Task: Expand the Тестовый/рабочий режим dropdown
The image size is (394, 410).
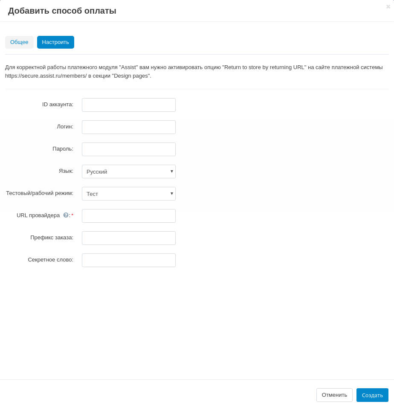Action: (x=128, y=194)
